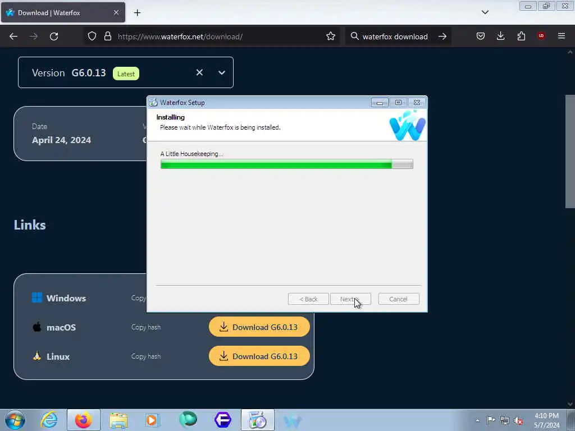Image resolution: width=575 pixels, height=431 pixels.
Task: Show hidden system tray icons
Action: coord(477,420)
